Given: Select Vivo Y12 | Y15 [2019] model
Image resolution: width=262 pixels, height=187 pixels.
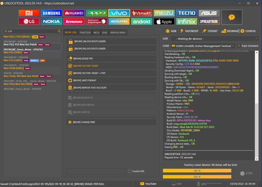Looking at the screenshot, I should click(x=32, y=39).
